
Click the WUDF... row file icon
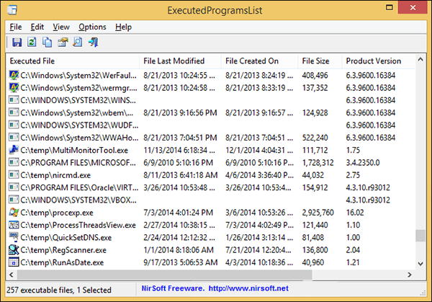(x=14, y=125)
